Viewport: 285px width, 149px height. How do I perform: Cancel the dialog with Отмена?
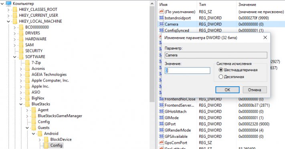(x=255, y=90)
